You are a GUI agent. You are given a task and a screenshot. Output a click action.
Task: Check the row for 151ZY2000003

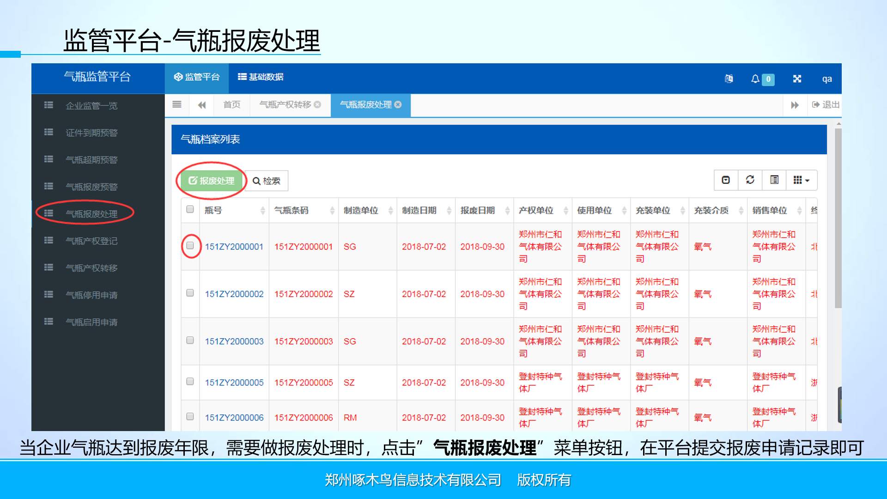coord(190,341)
